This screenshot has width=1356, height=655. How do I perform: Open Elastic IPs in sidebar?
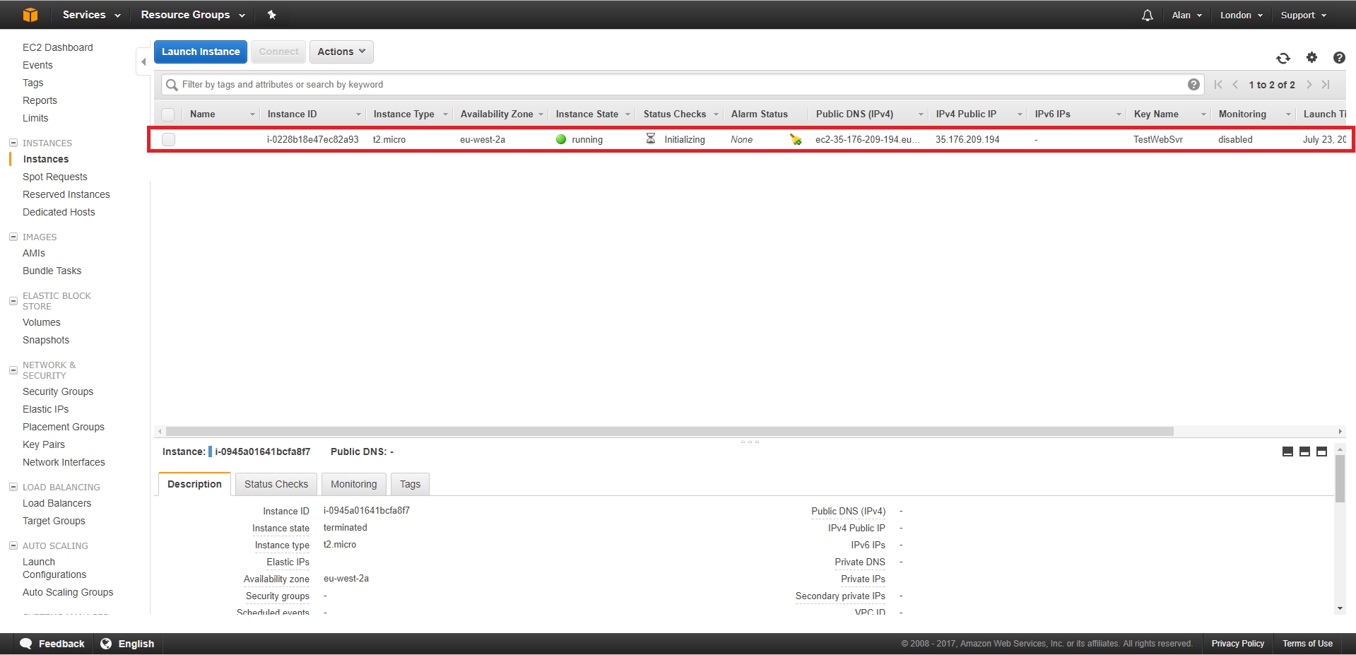point(46,409)
